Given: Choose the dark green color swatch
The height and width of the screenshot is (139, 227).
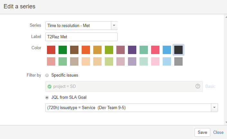Looking at the screenshot, I should [x=63, y=50].
